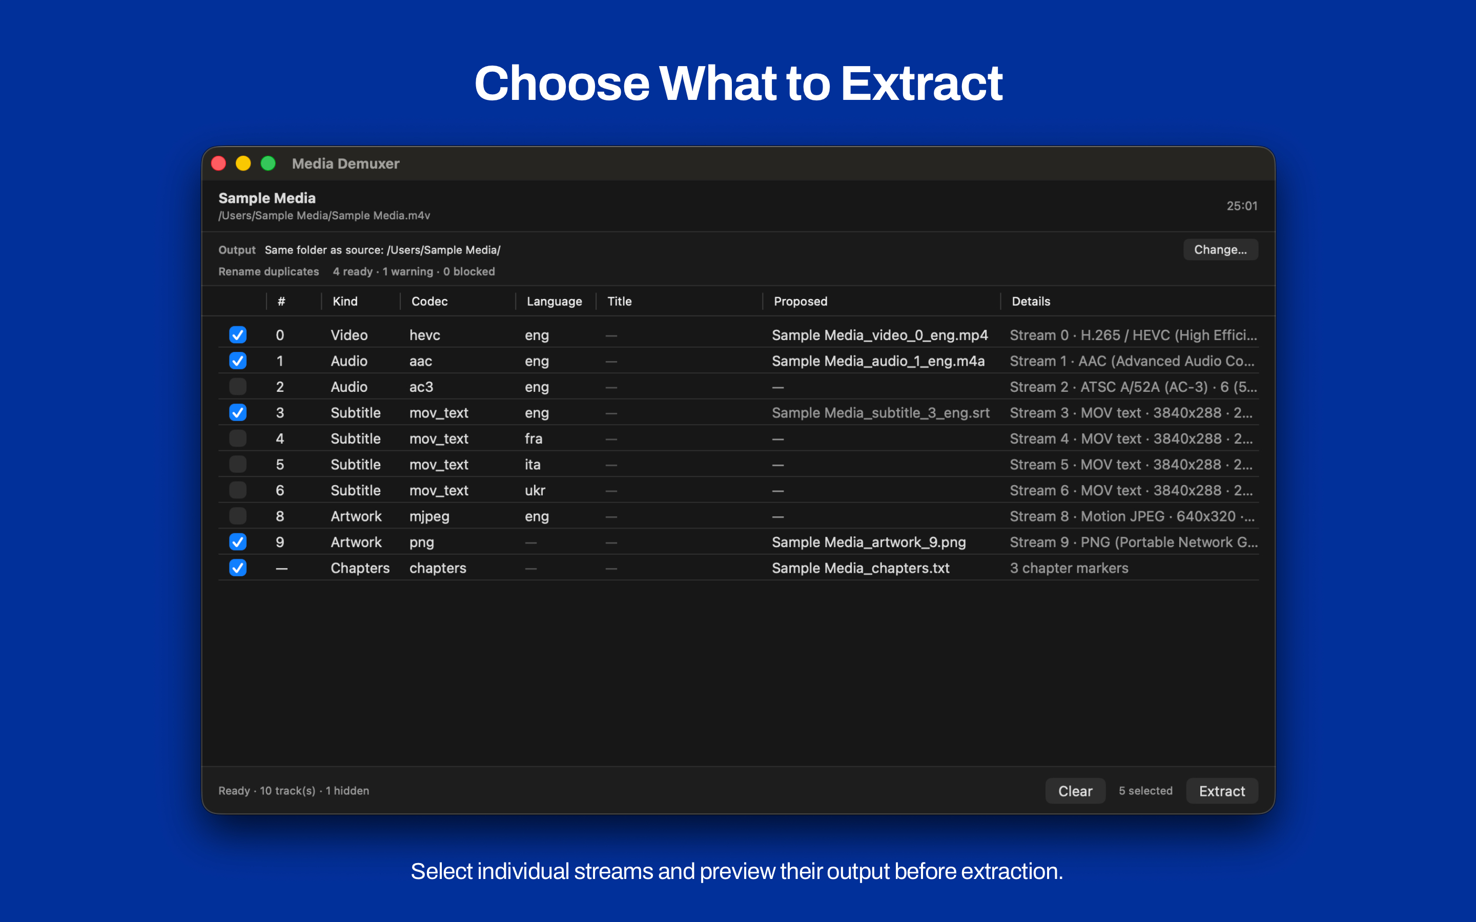Click the Details column header
The image size is (1476, 922).
coord(1031,301)
